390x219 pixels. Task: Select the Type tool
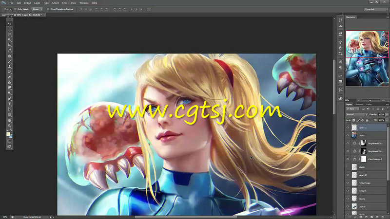(x=9, y=104)
